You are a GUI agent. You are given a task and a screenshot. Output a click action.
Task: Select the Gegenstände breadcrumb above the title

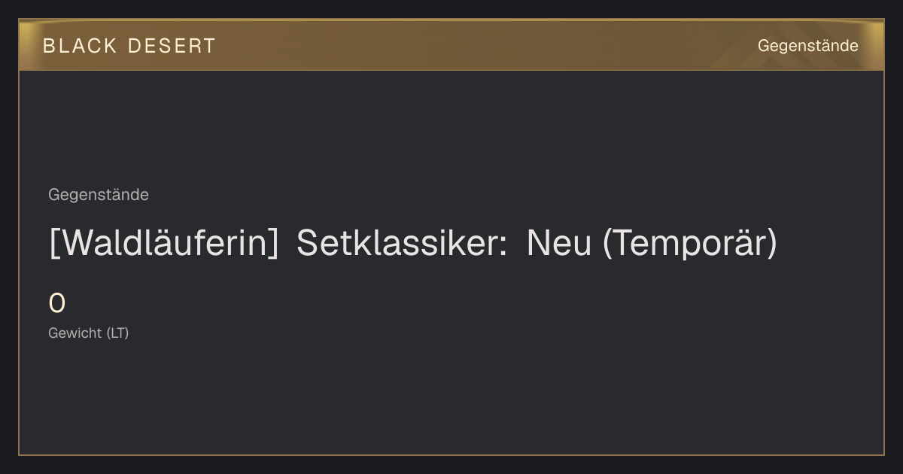[99, 195]
